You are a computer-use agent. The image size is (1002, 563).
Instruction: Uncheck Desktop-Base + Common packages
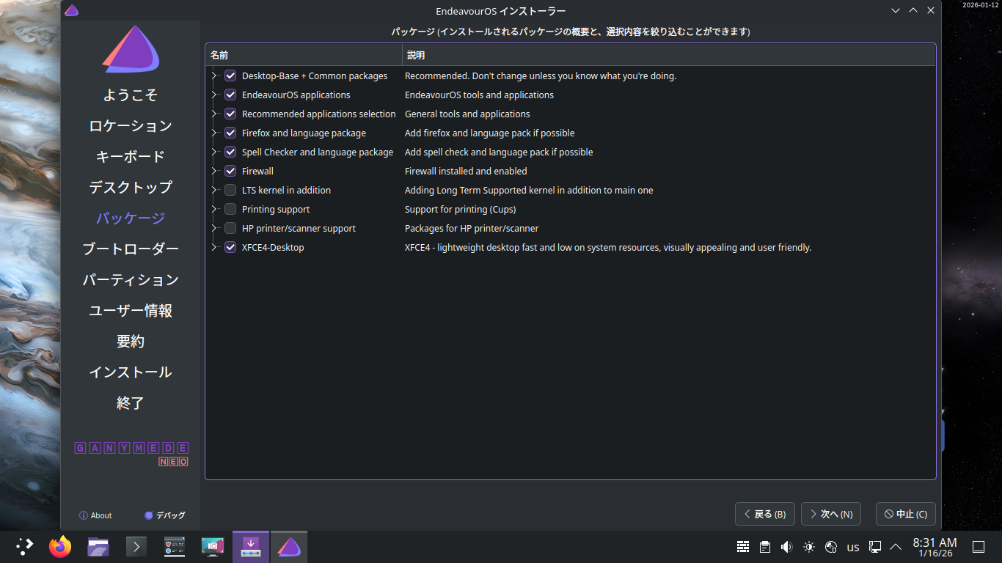tap(230, 76)
